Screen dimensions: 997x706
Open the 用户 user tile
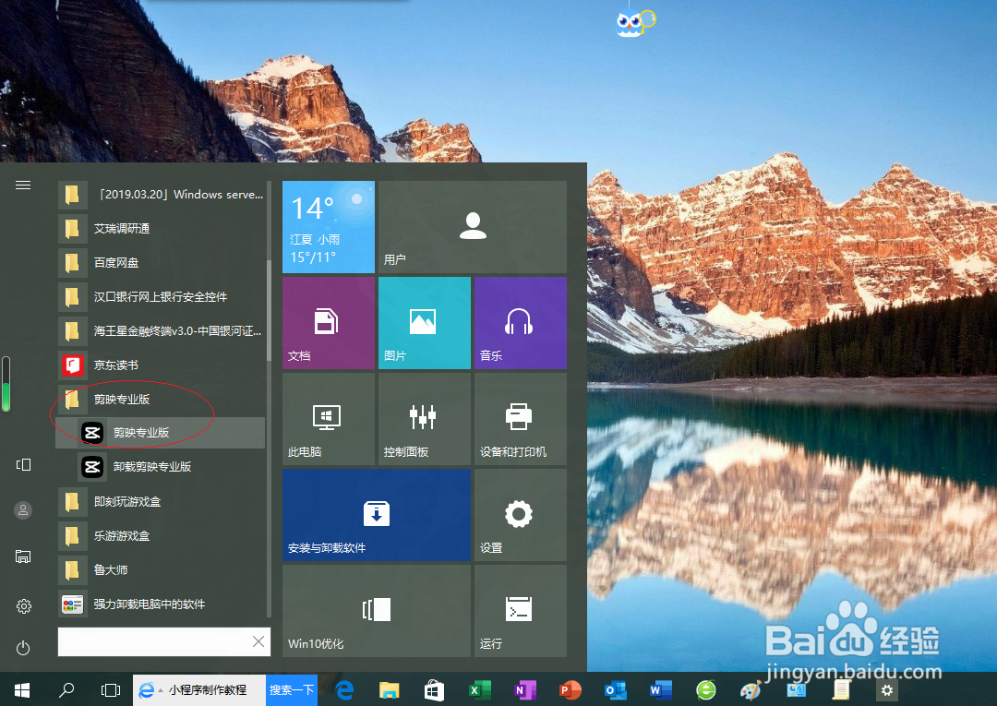(473, 227)
